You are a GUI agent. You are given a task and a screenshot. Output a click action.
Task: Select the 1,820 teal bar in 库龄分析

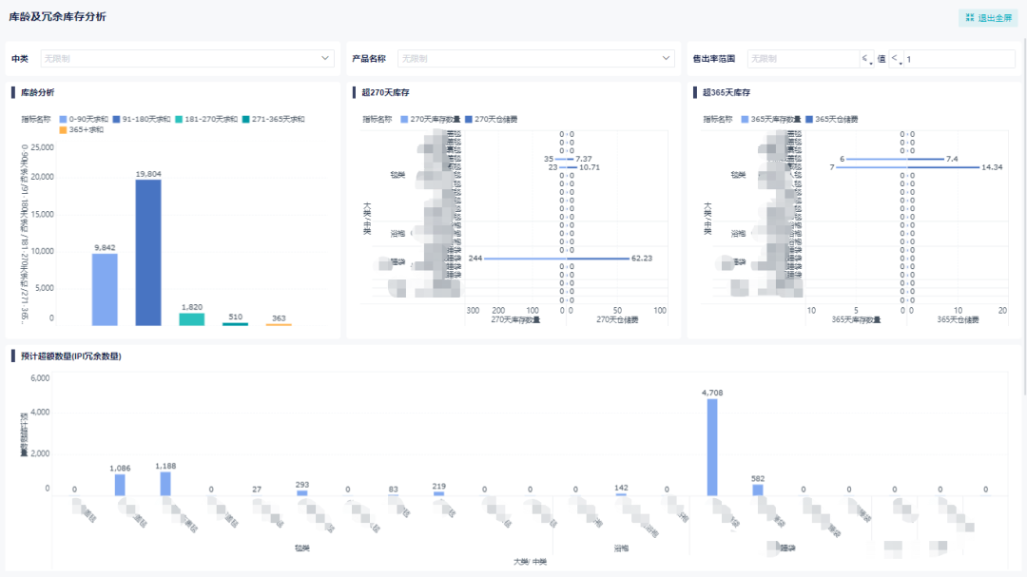point(192,319)
